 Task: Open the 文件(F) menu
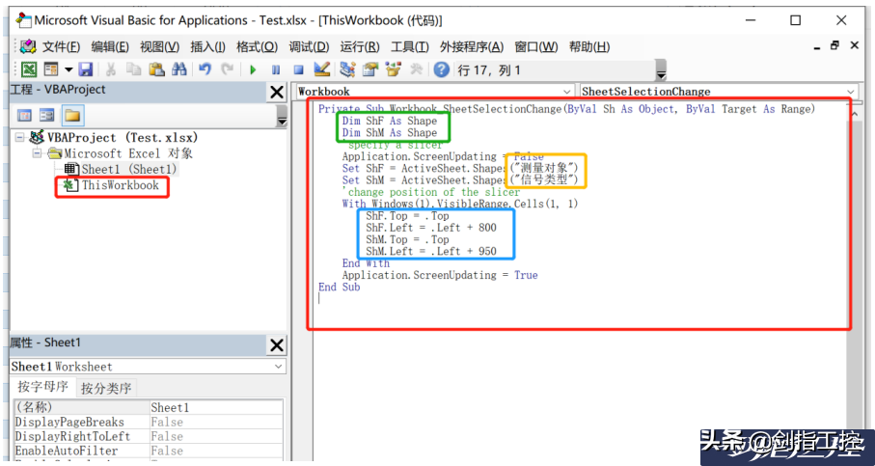(x=60, y=47)
